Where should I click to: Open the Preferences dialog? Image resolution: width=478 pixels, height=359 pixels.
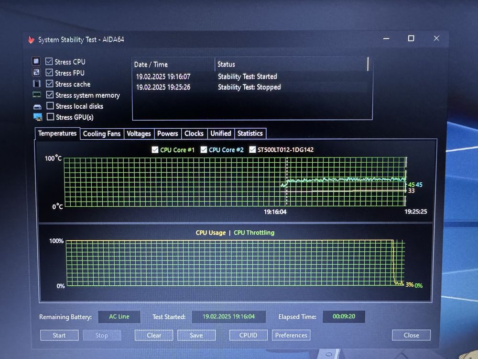pos(291,335)
